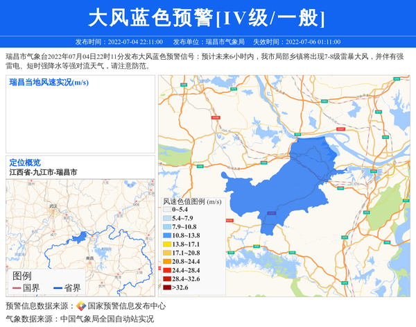Click the National Early Warning Center logo icon

click(81, 305)
